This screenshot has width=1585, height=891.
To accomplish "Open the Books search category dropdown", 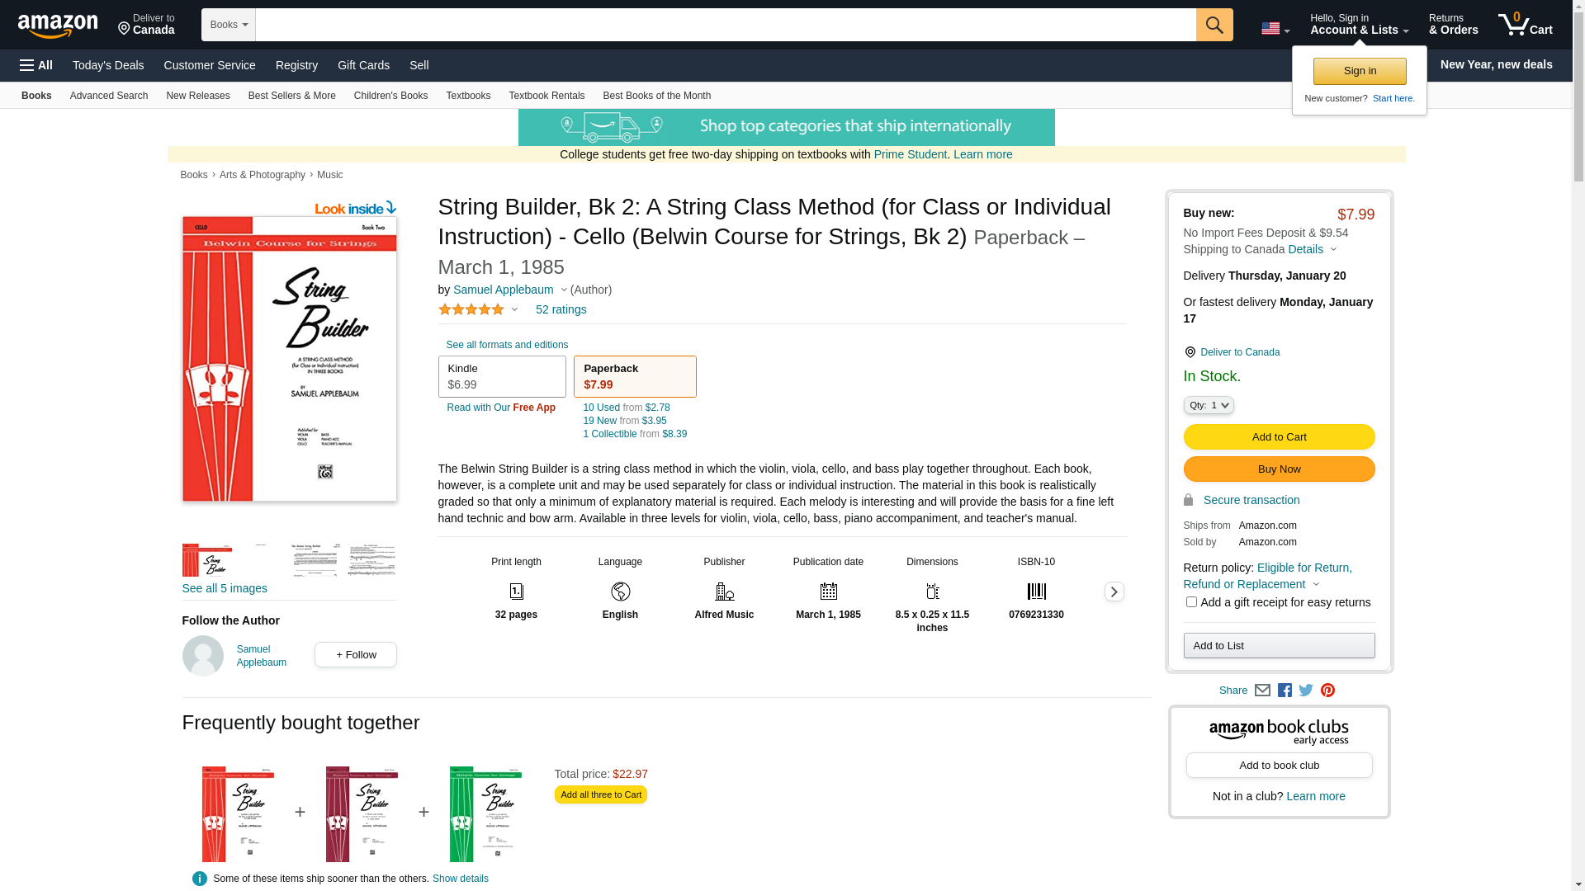I will point(229,25).
